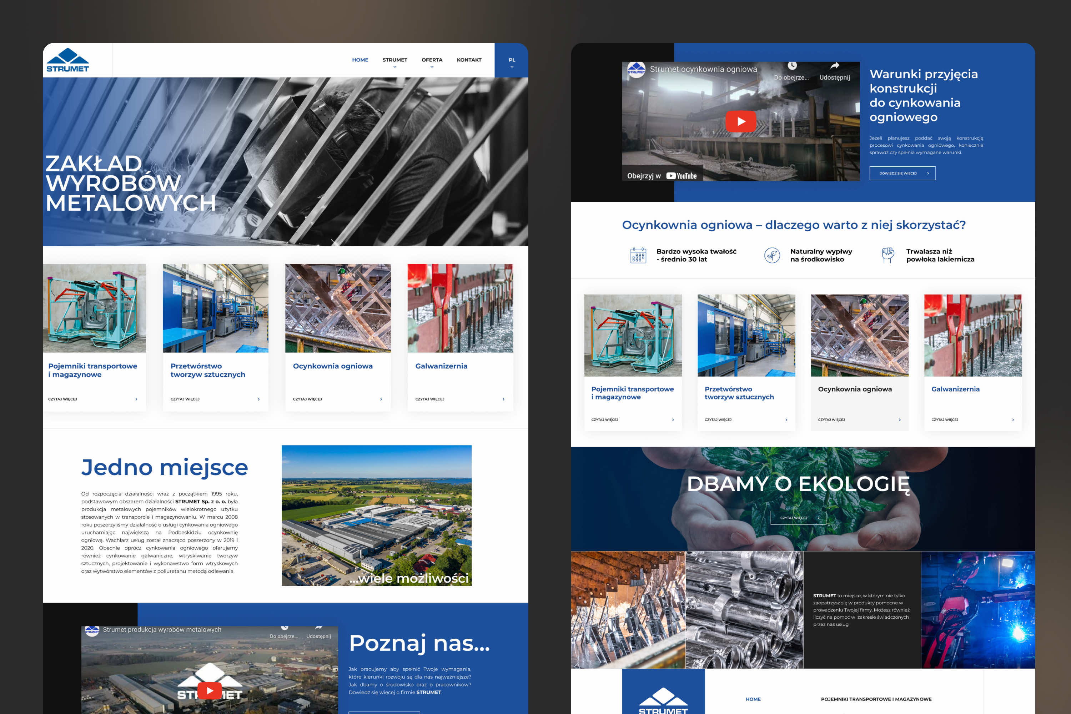
Task: Click the raised fist durability icon
Action: point(888,255)
